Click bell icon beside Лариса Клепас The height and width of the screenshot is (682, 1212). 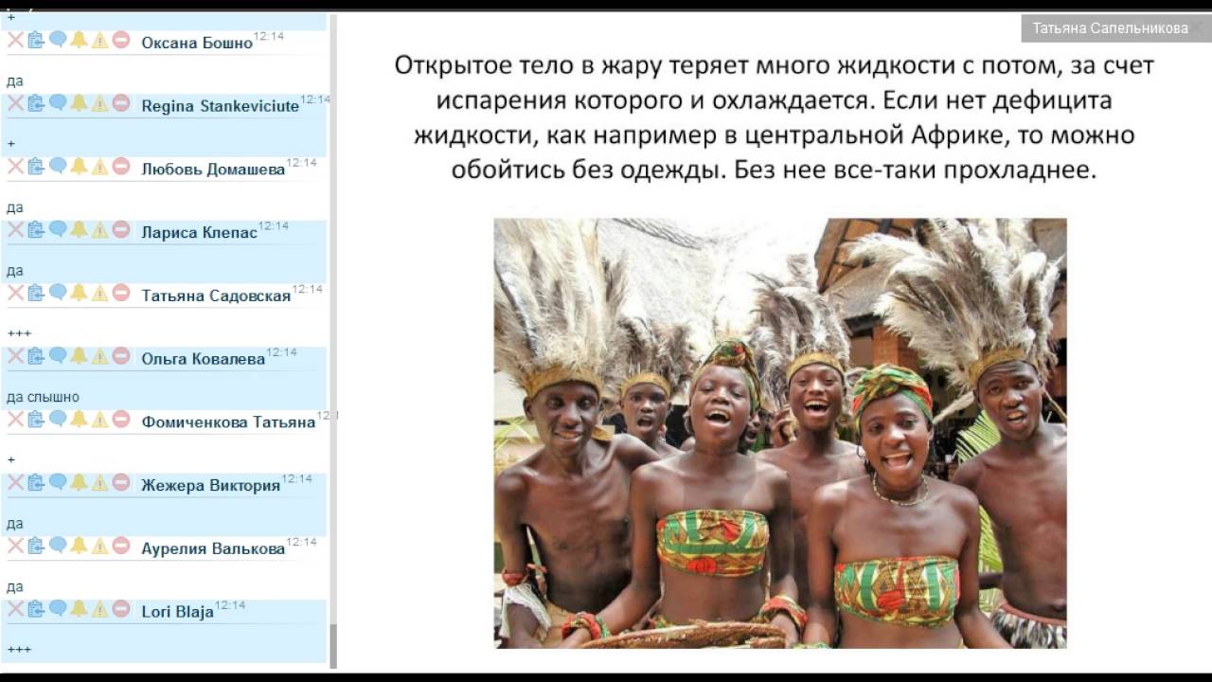coord(79,229)
